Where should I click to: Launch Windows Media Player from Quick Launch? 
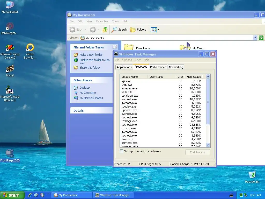click(x=42, y=195)
